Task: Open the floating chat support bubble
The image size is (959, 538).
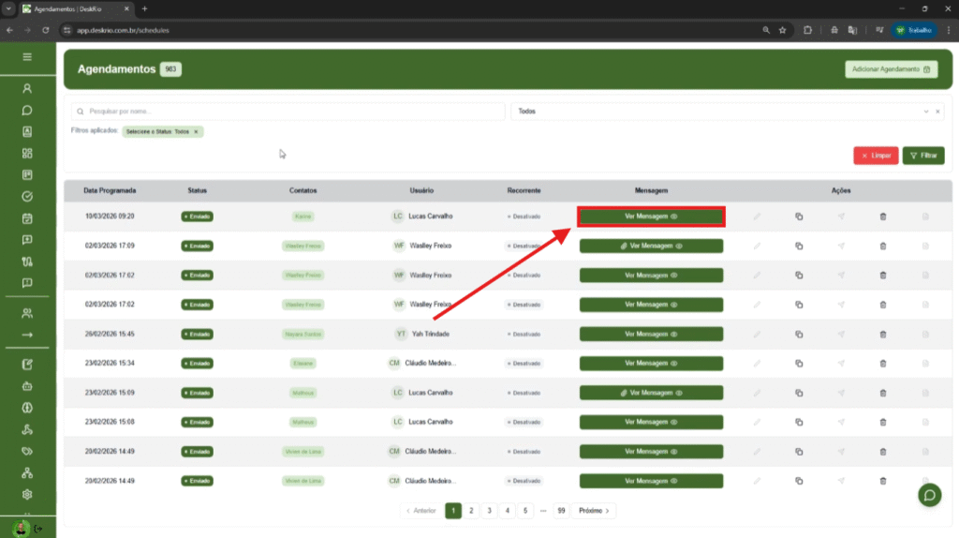Action: coord(930,495)
